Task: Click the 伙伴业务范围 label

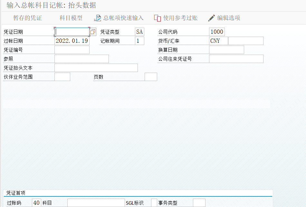Action: tap(18, 77)
